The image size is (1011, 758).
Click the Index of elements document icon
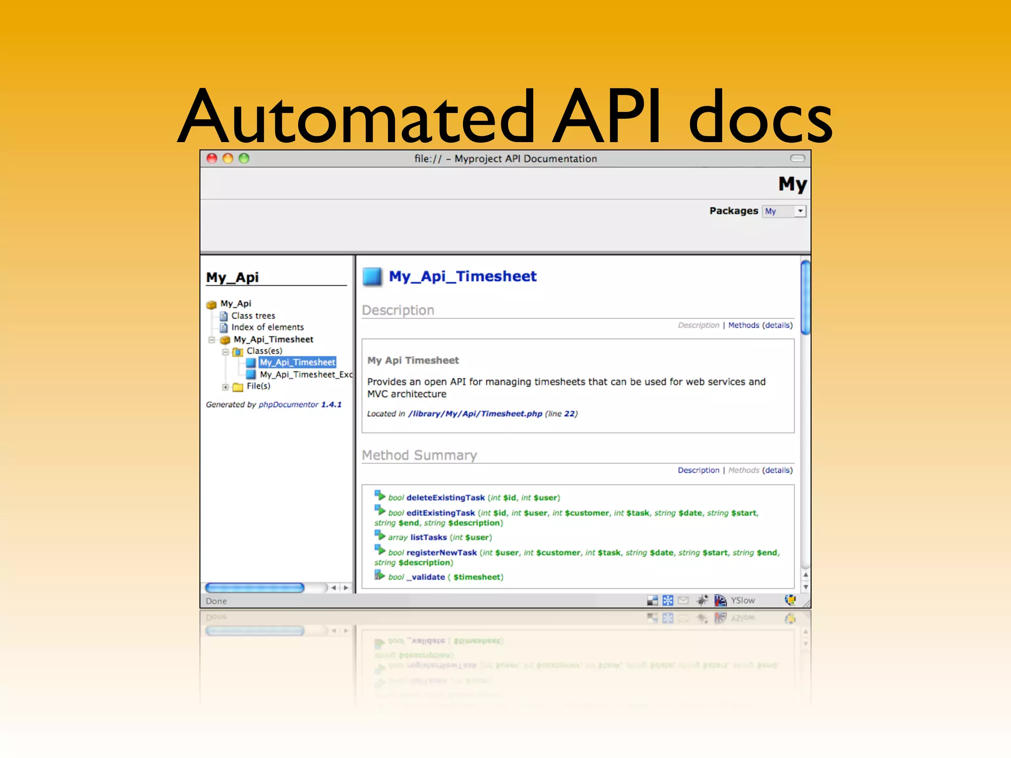pos(224,328)
